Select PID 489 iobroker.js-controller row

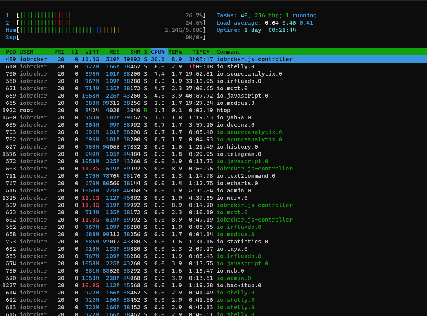pyautogui.click(x=213, y=59)
